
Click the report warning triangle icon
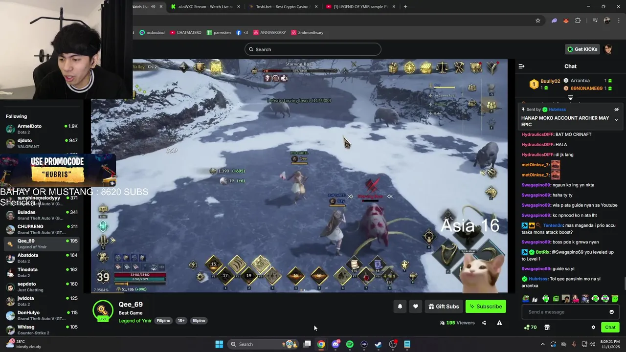[499, 323]
